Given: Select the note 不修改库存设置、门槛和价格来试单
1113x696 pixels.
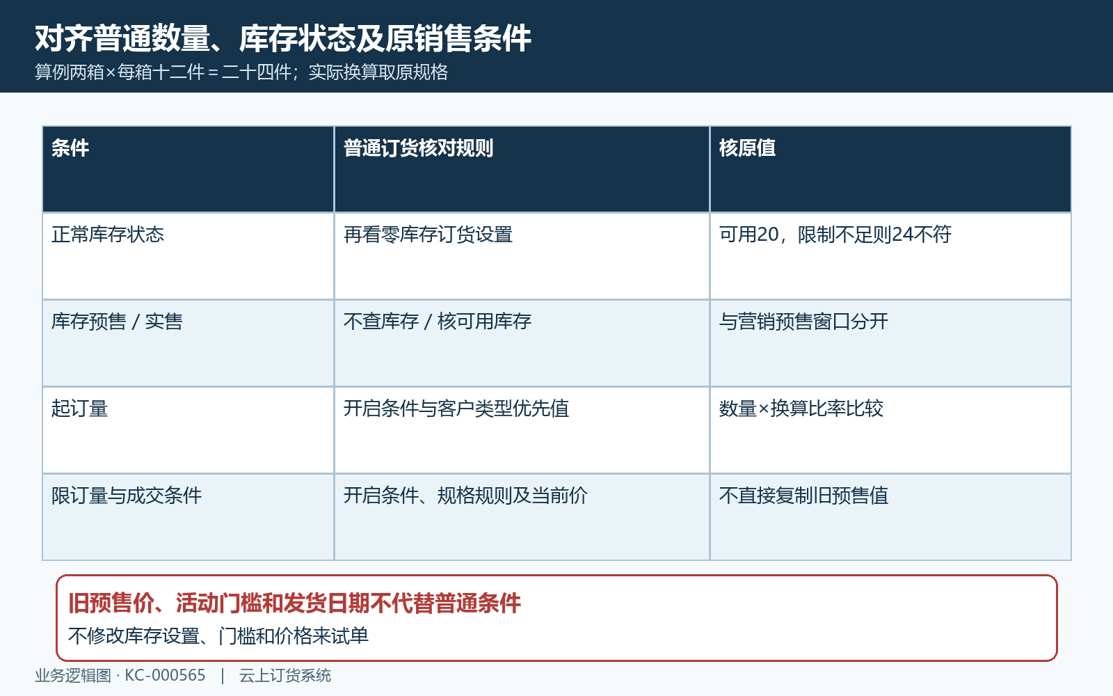Looking at the screenshot, I should (218, 635).
